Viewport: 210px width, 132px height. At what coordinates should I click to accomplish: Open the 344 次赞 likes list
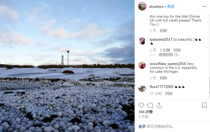146,112
